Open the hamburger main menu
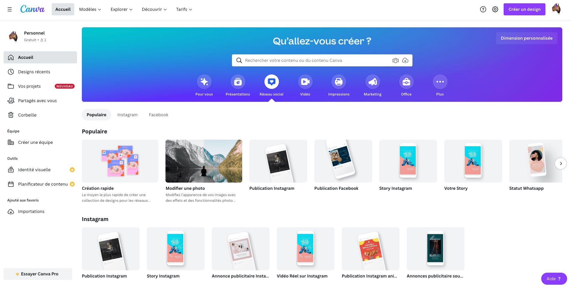 point(10,9)
